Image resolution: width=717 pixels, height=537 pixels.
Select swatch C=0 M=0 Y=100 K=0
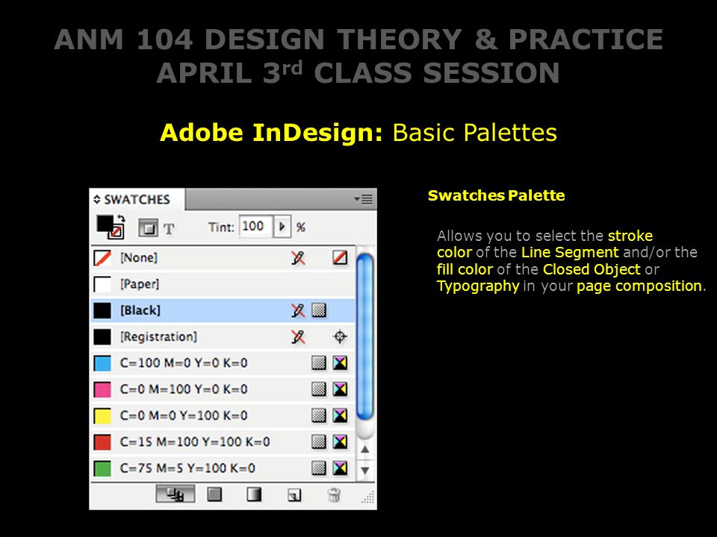click(223, 415)
